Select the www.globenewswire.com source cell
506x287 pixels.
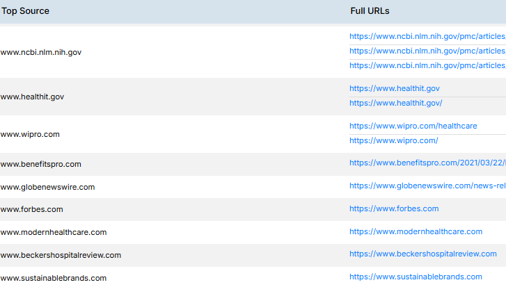47,187
